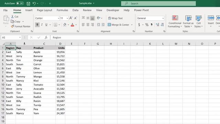The height and width of the screenshot is (124, 220).
Task: Toggle Wrap Text
Action: pyautogui.click(x=115, y=18)
